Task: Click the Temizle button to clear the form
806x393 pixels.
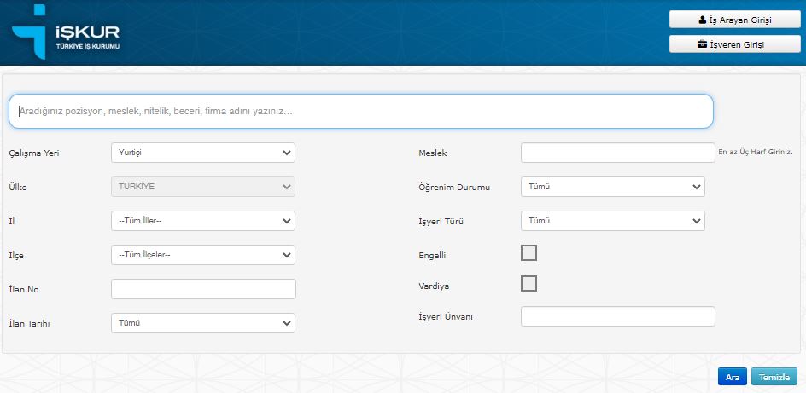Action: [x=774, y=377]
